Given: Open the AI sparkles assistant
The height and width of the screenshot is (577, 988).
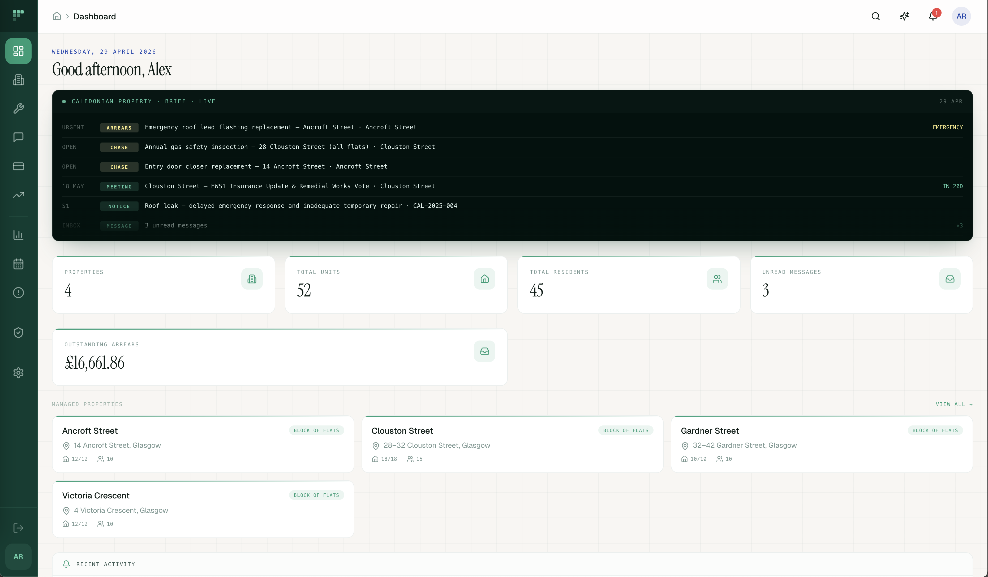Looking at the screenshot, I should click(904, 16).
